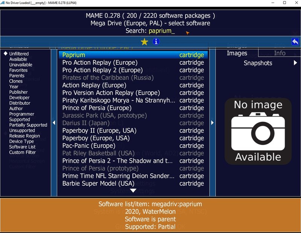Choose the Supported filter
This screenshot has height=233, width=301.
[20, 120]
